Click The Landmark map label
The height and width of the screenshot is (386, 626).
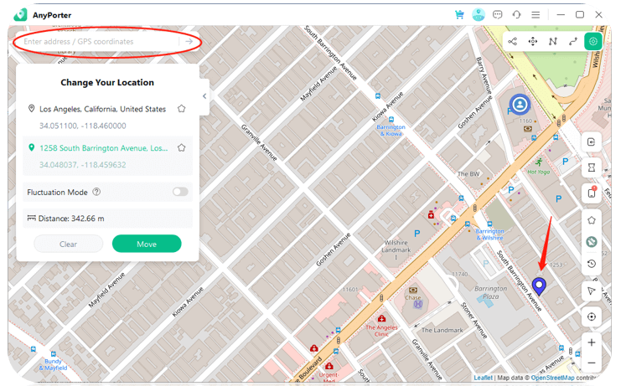(442, 330)
